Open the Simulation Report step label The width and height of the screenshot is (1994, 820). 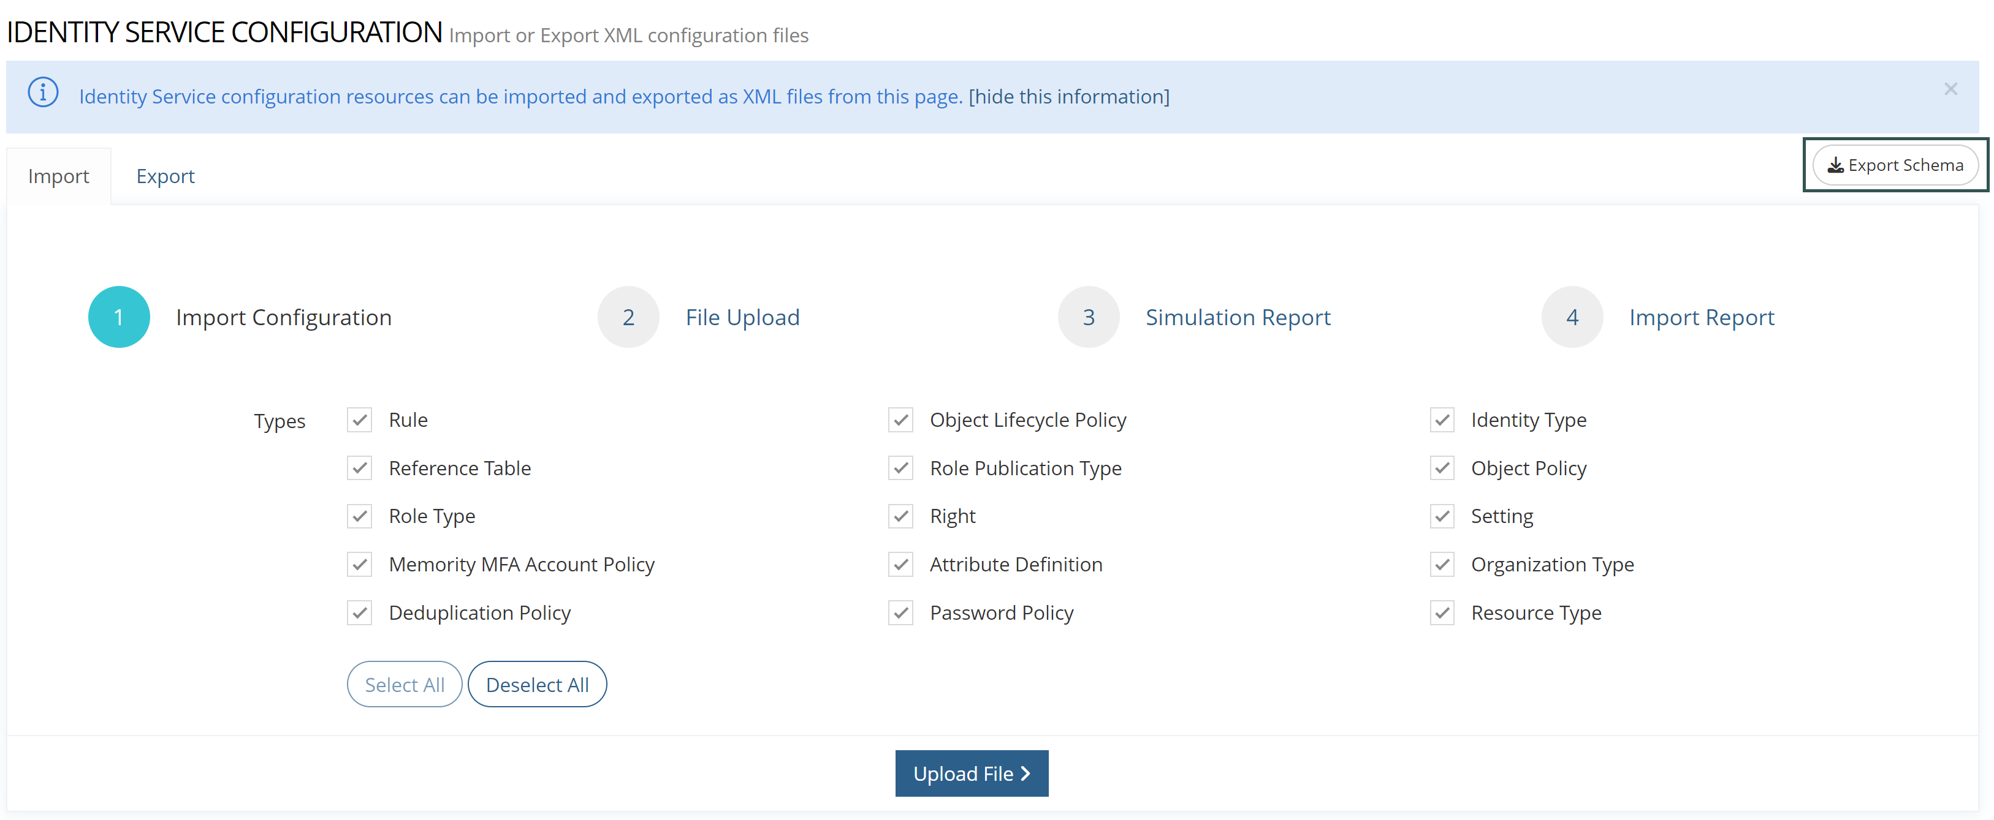(1237, 317)
